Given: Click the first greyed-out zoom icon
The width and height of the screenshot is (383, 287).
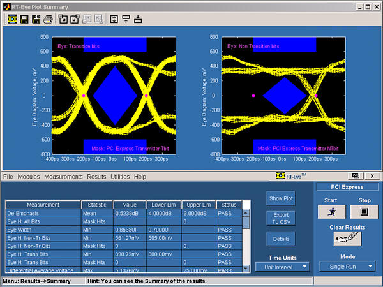Looking at the screenshot, I should coord(87,19).
